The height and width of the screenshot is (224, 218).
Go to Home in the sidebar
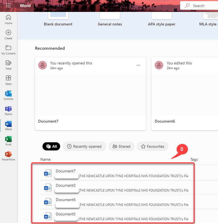click(8, 19)
